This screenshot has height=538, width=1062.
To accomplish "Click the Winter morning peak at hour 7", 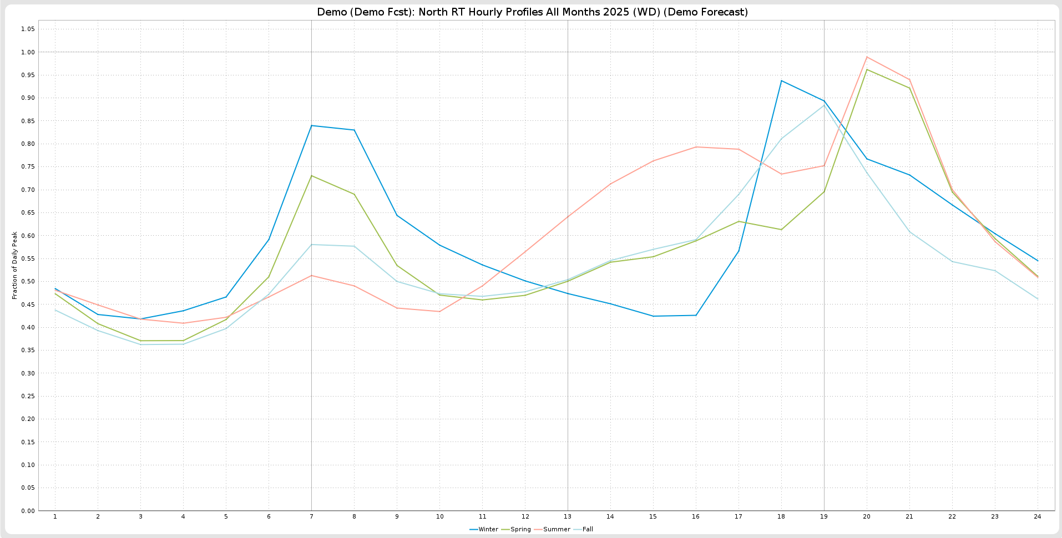I will point(311,125).
